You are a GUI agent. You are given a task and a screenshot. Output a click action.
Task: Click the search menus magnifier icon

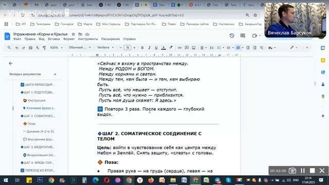click(x=9, y=48)
